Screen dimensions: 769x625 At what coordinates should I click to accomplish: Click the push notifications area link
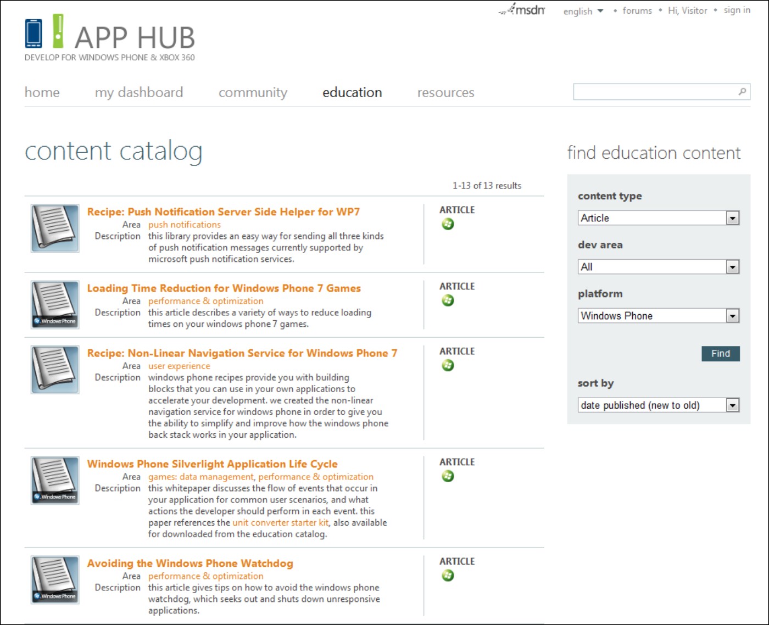[185, 225]
